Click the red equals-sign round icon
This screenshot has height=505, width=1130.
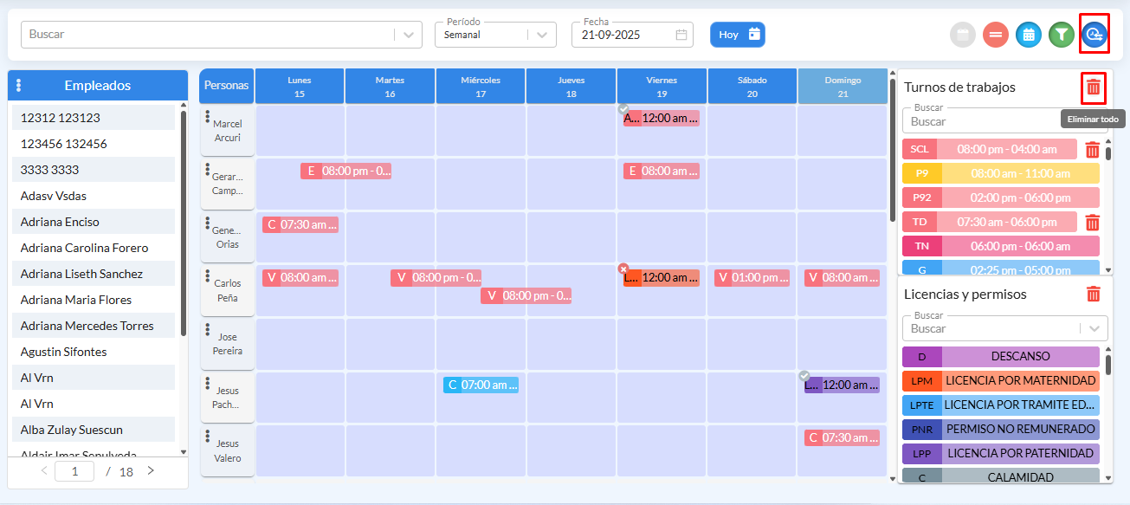996,35
